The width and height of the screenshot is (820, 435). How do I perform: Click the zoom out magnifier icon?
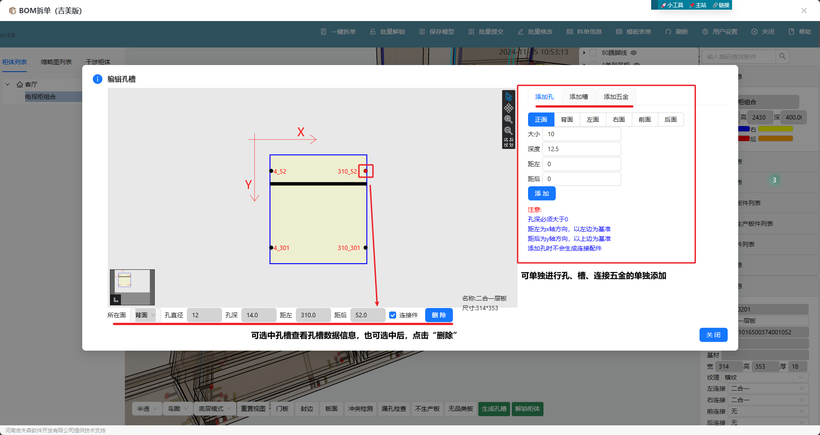[509, 131]
